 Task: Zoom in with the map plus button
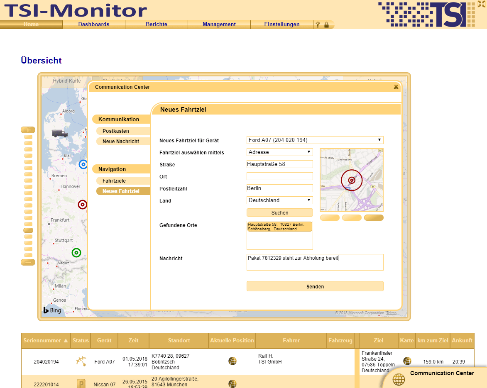(28, 130)
